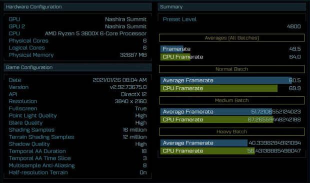Click the Heavy Batch box
The image size is (310, 183).
click(x=231, y=132)
